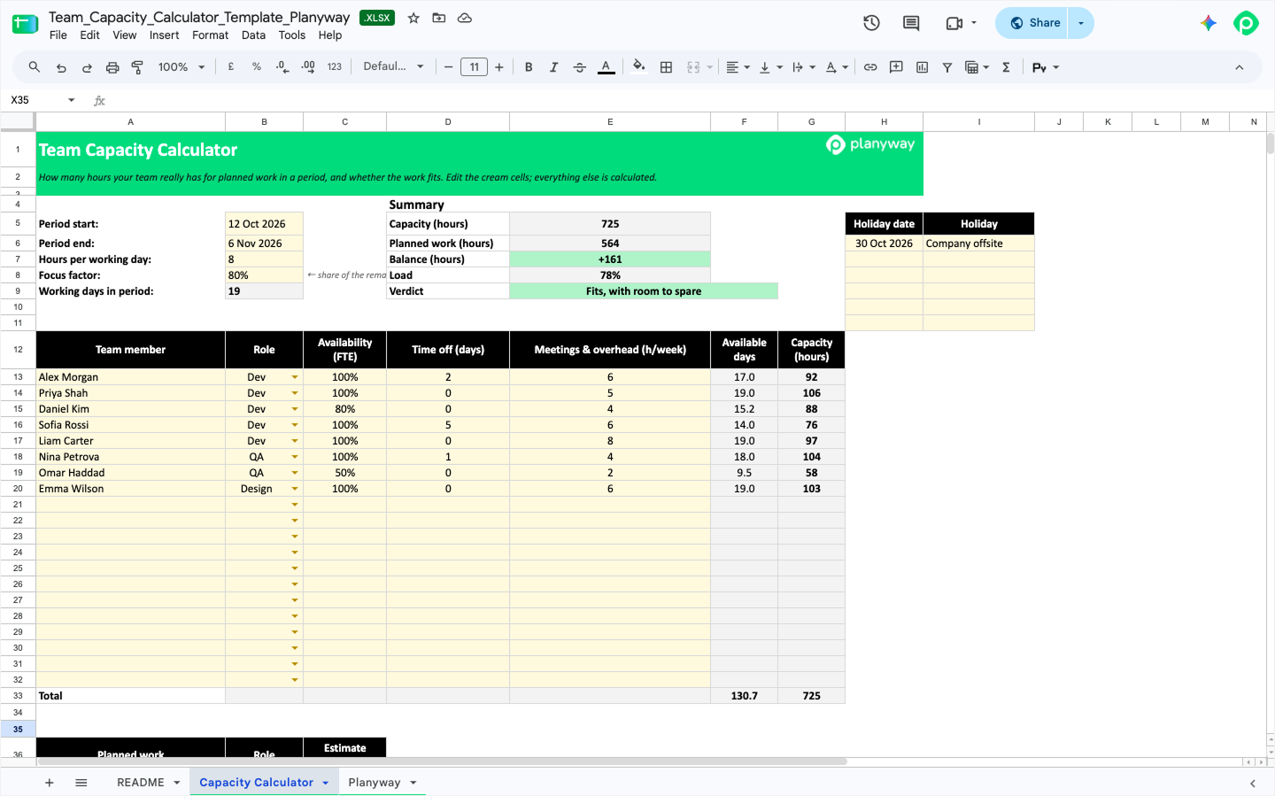Open functions sigma menu
Image resolution: width=1275 pixels, height=796 pixels.
point(1006,67)
